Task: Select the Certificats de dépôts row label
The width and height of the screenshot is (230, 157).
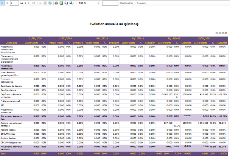Action: click(x=11, y=86)
